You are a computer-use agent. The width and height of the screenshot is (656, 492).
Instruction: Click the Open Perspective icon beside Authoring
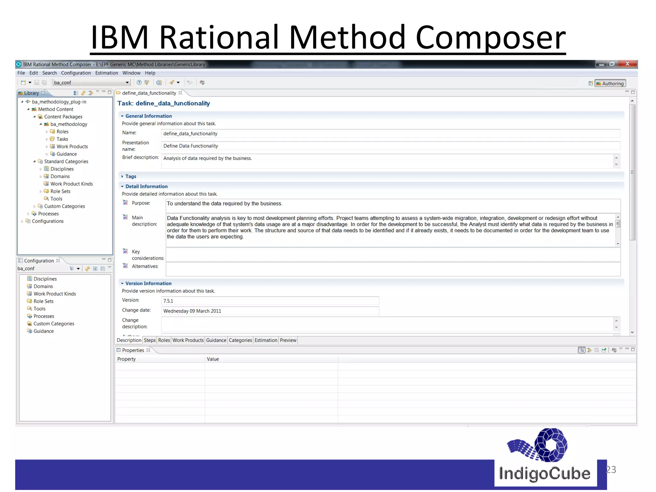590,84
